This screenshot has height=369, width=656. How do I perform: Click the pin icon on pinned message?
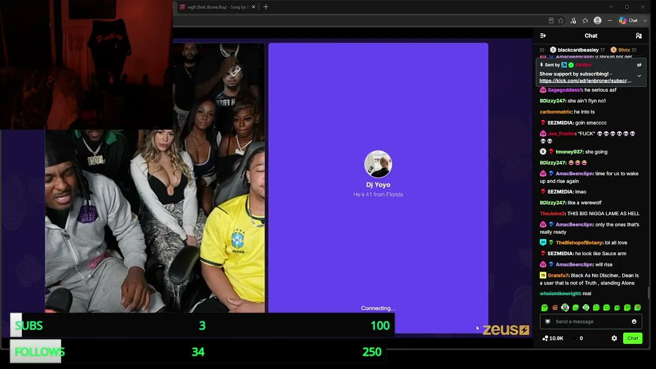542,65
